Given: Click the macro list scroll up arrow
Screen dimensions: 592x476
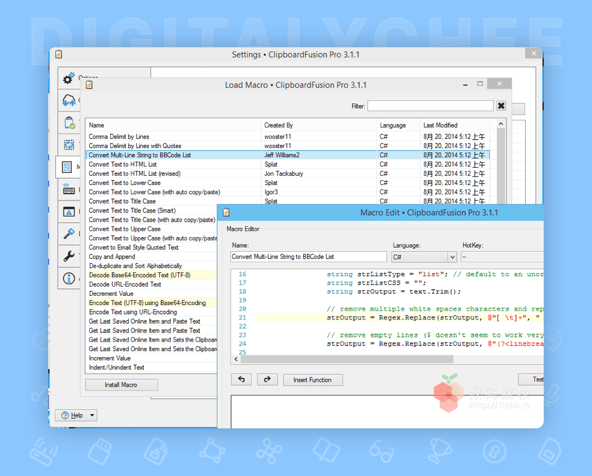Looking at the screenshot, I should coord(501,124).
